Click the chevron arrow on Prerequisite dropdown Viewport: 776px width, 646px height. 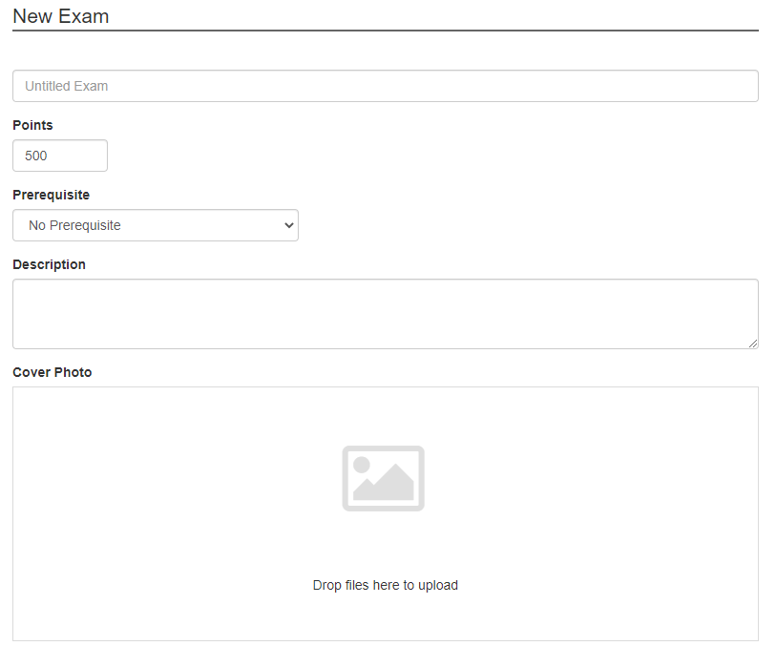(289, 225)
